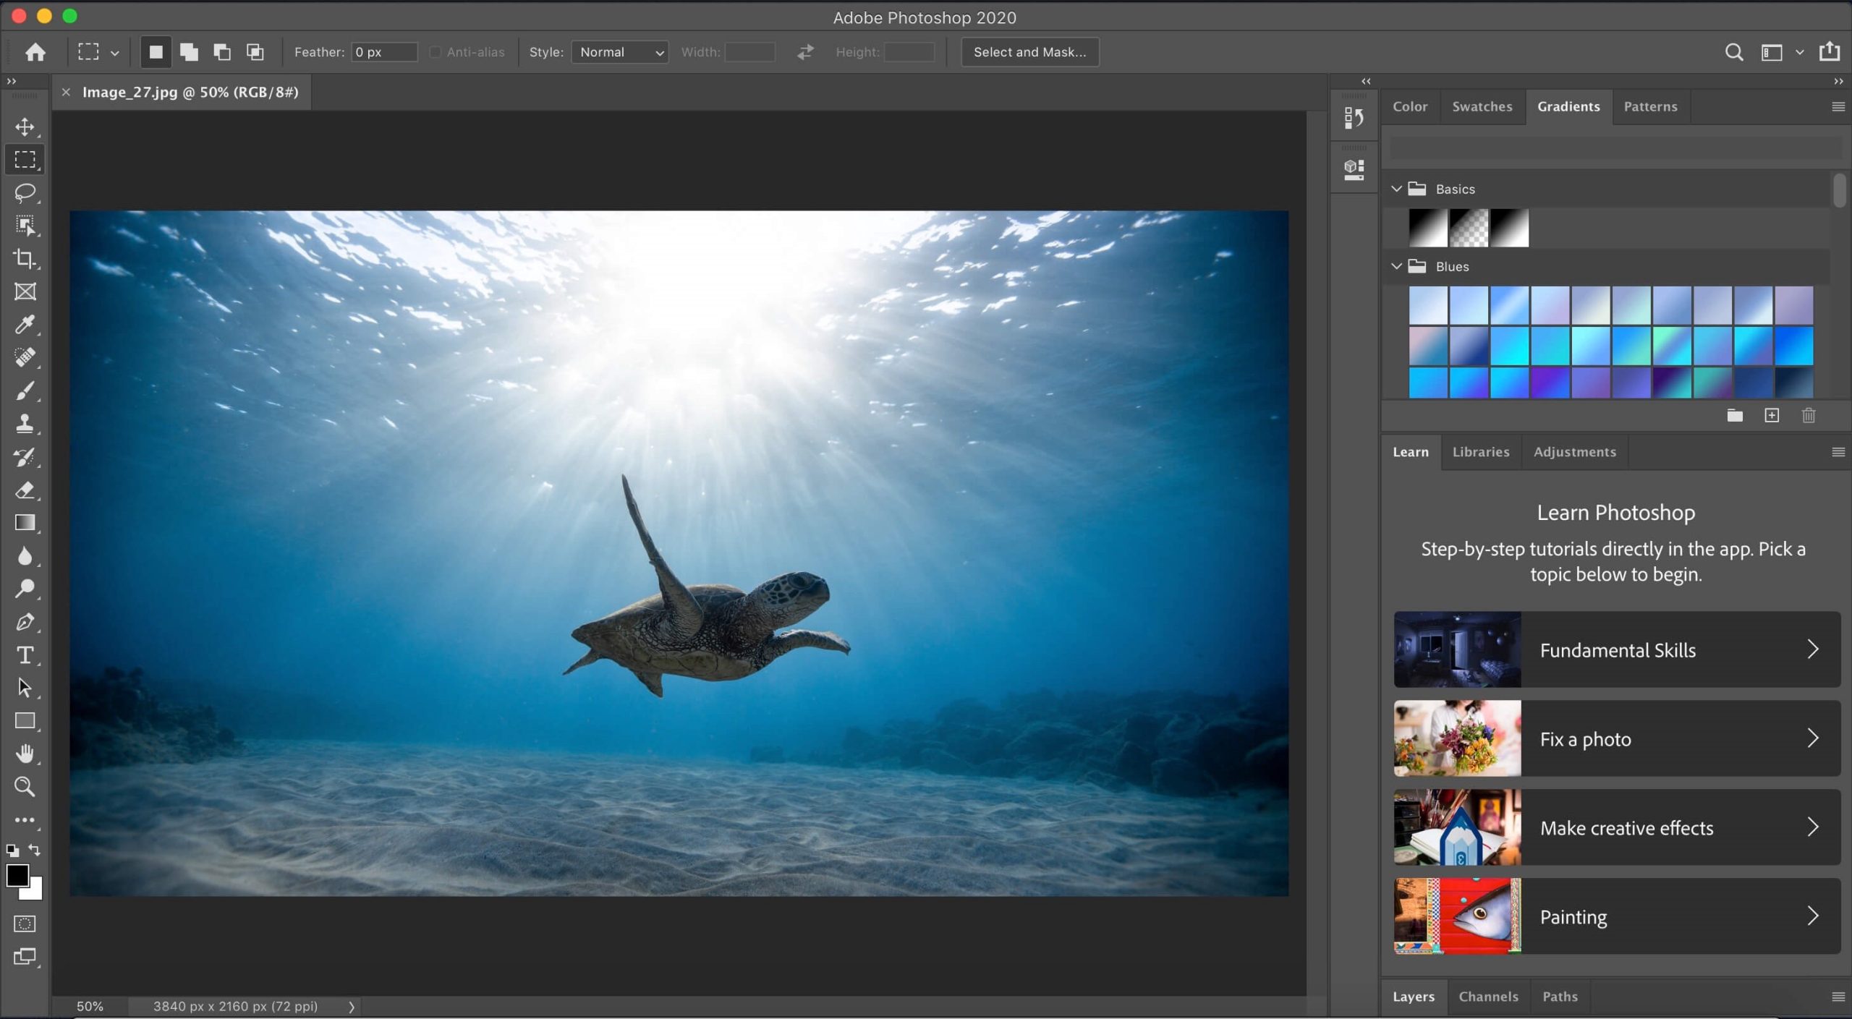The height and width of the screenshot is (1019, 1852).
Task: Enable the Anti-alias checkbox
Action: [435, 52]
